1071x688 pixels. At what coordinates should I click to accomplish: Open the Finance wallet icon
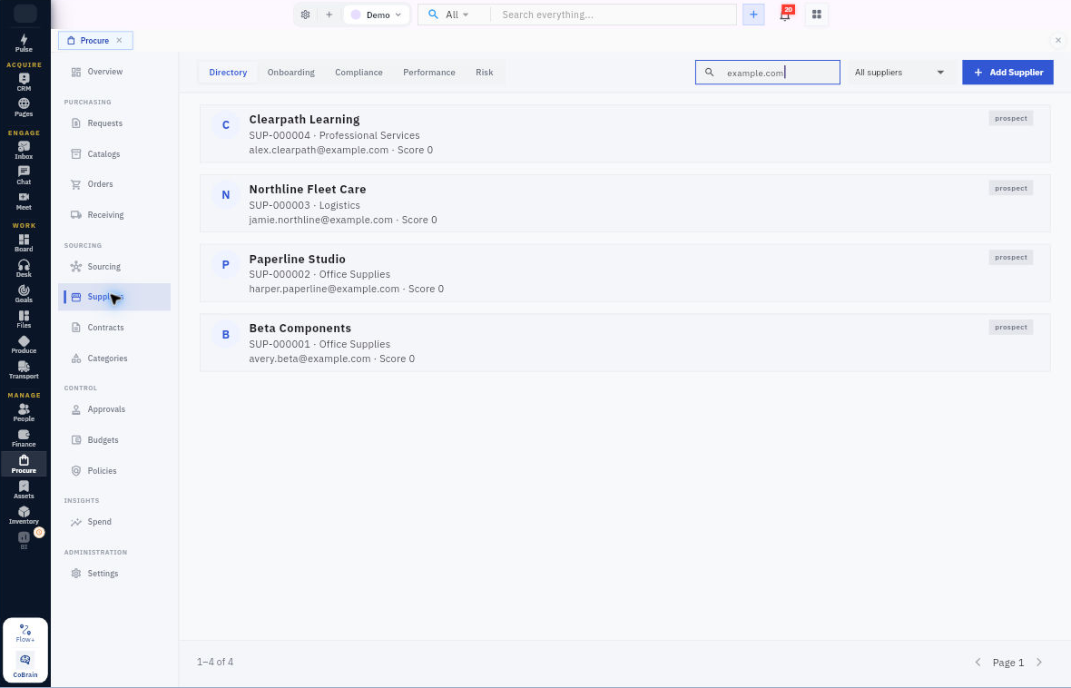tap(24, 438)
